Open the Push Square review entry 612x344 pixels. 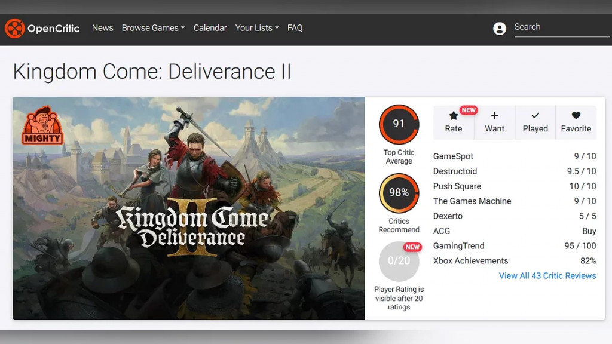[515, 186]
